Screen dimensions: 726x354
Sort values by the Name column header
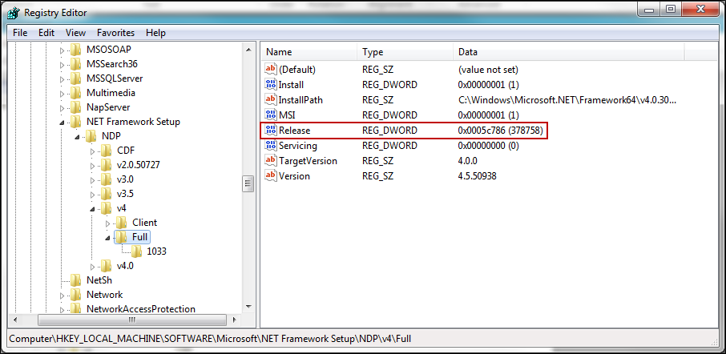click(309, 52)
